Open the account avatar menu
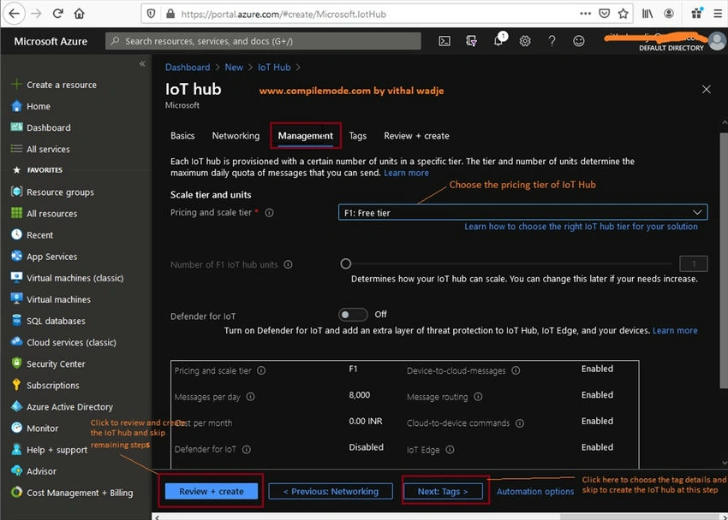This screenshot has height=520, width=728. [718, 41]
